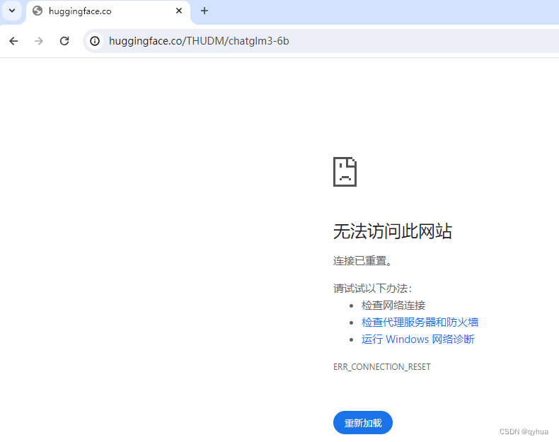Click the sad page error icon
The height and width of the screenshot is (442, 559).
click(345, 172)
